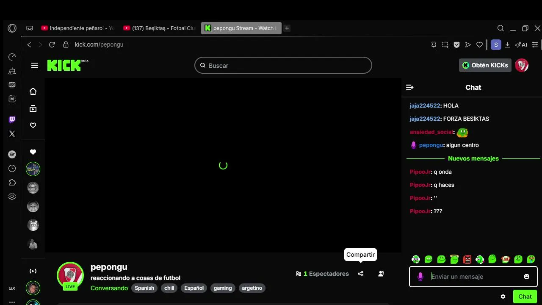Open the emoji picker in message box
Viewport: 542px width, 305px height.
coord(527,277)
